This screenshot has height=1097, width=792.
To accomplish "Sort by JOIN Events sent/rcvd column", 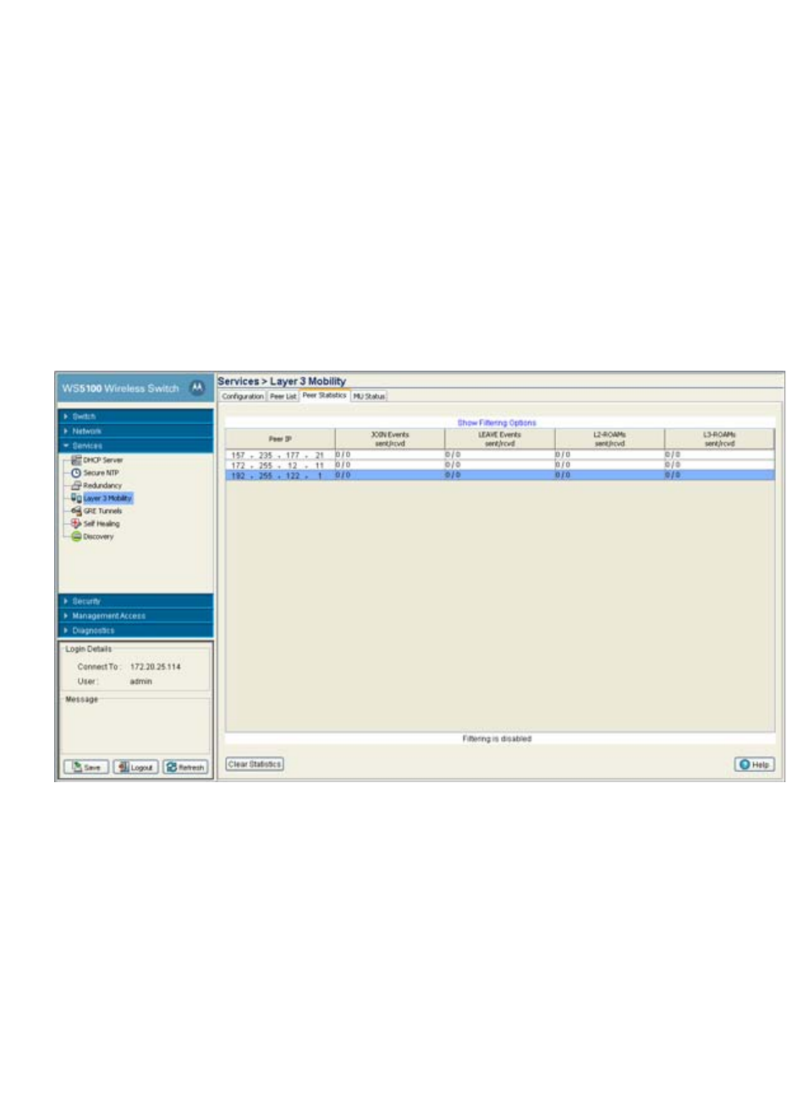I will [x=390, y=438].
